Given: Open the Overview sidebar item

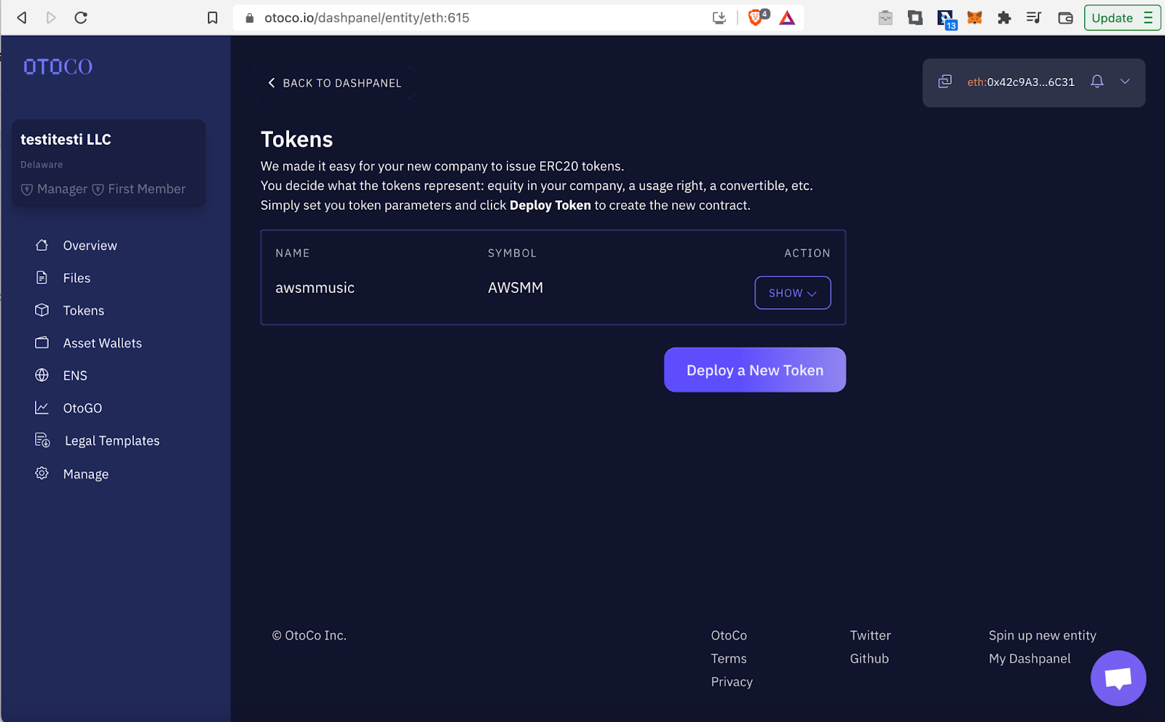Looking at the screenshot, I should (x=90, y=246).
